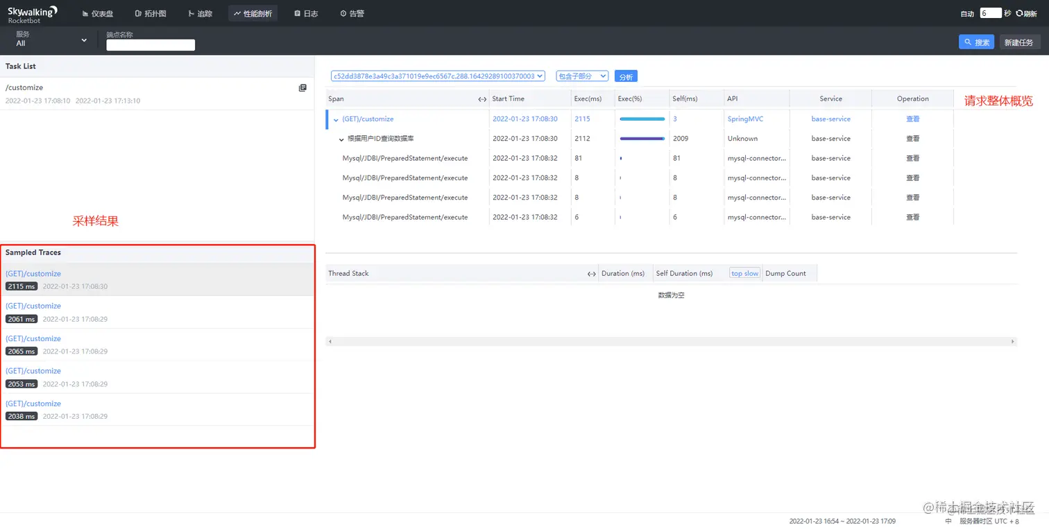The width and height of the screenshot is (1049, 529).
Task: Click the 新建任务 new task button
Action: coord(1020,42)
